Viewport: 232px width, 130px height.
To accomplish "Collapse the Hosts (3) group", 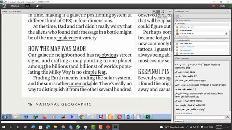I will [x=176, y=23].
